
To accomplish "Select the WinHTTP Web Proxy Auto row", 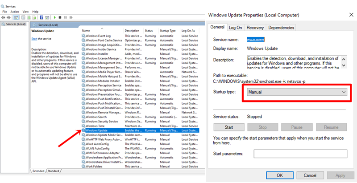I will pos(140,139).
